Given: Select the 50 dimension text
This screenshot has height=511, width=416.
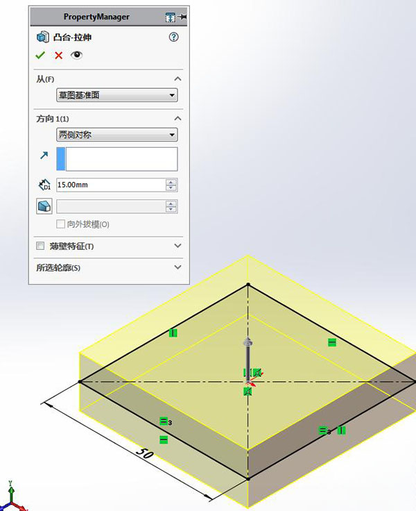Looking at the screenshot, I should (144, 453).
